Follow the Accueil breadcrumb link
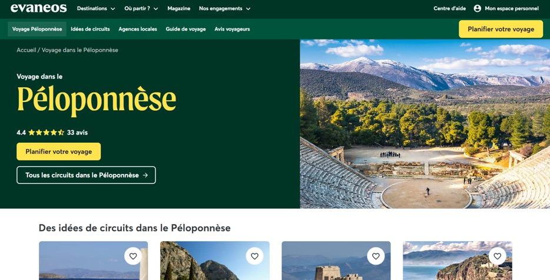 pyautogui.click(x=26, y=50)
